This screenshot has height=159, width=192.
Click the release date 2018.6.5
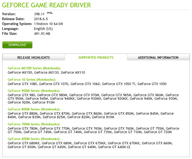point(41,19)
